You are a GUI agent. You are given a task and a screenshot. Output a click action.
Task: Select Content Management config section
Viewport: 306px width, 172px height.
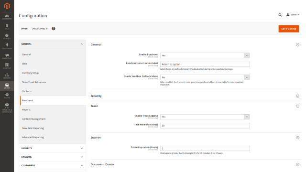coord(34,119)
